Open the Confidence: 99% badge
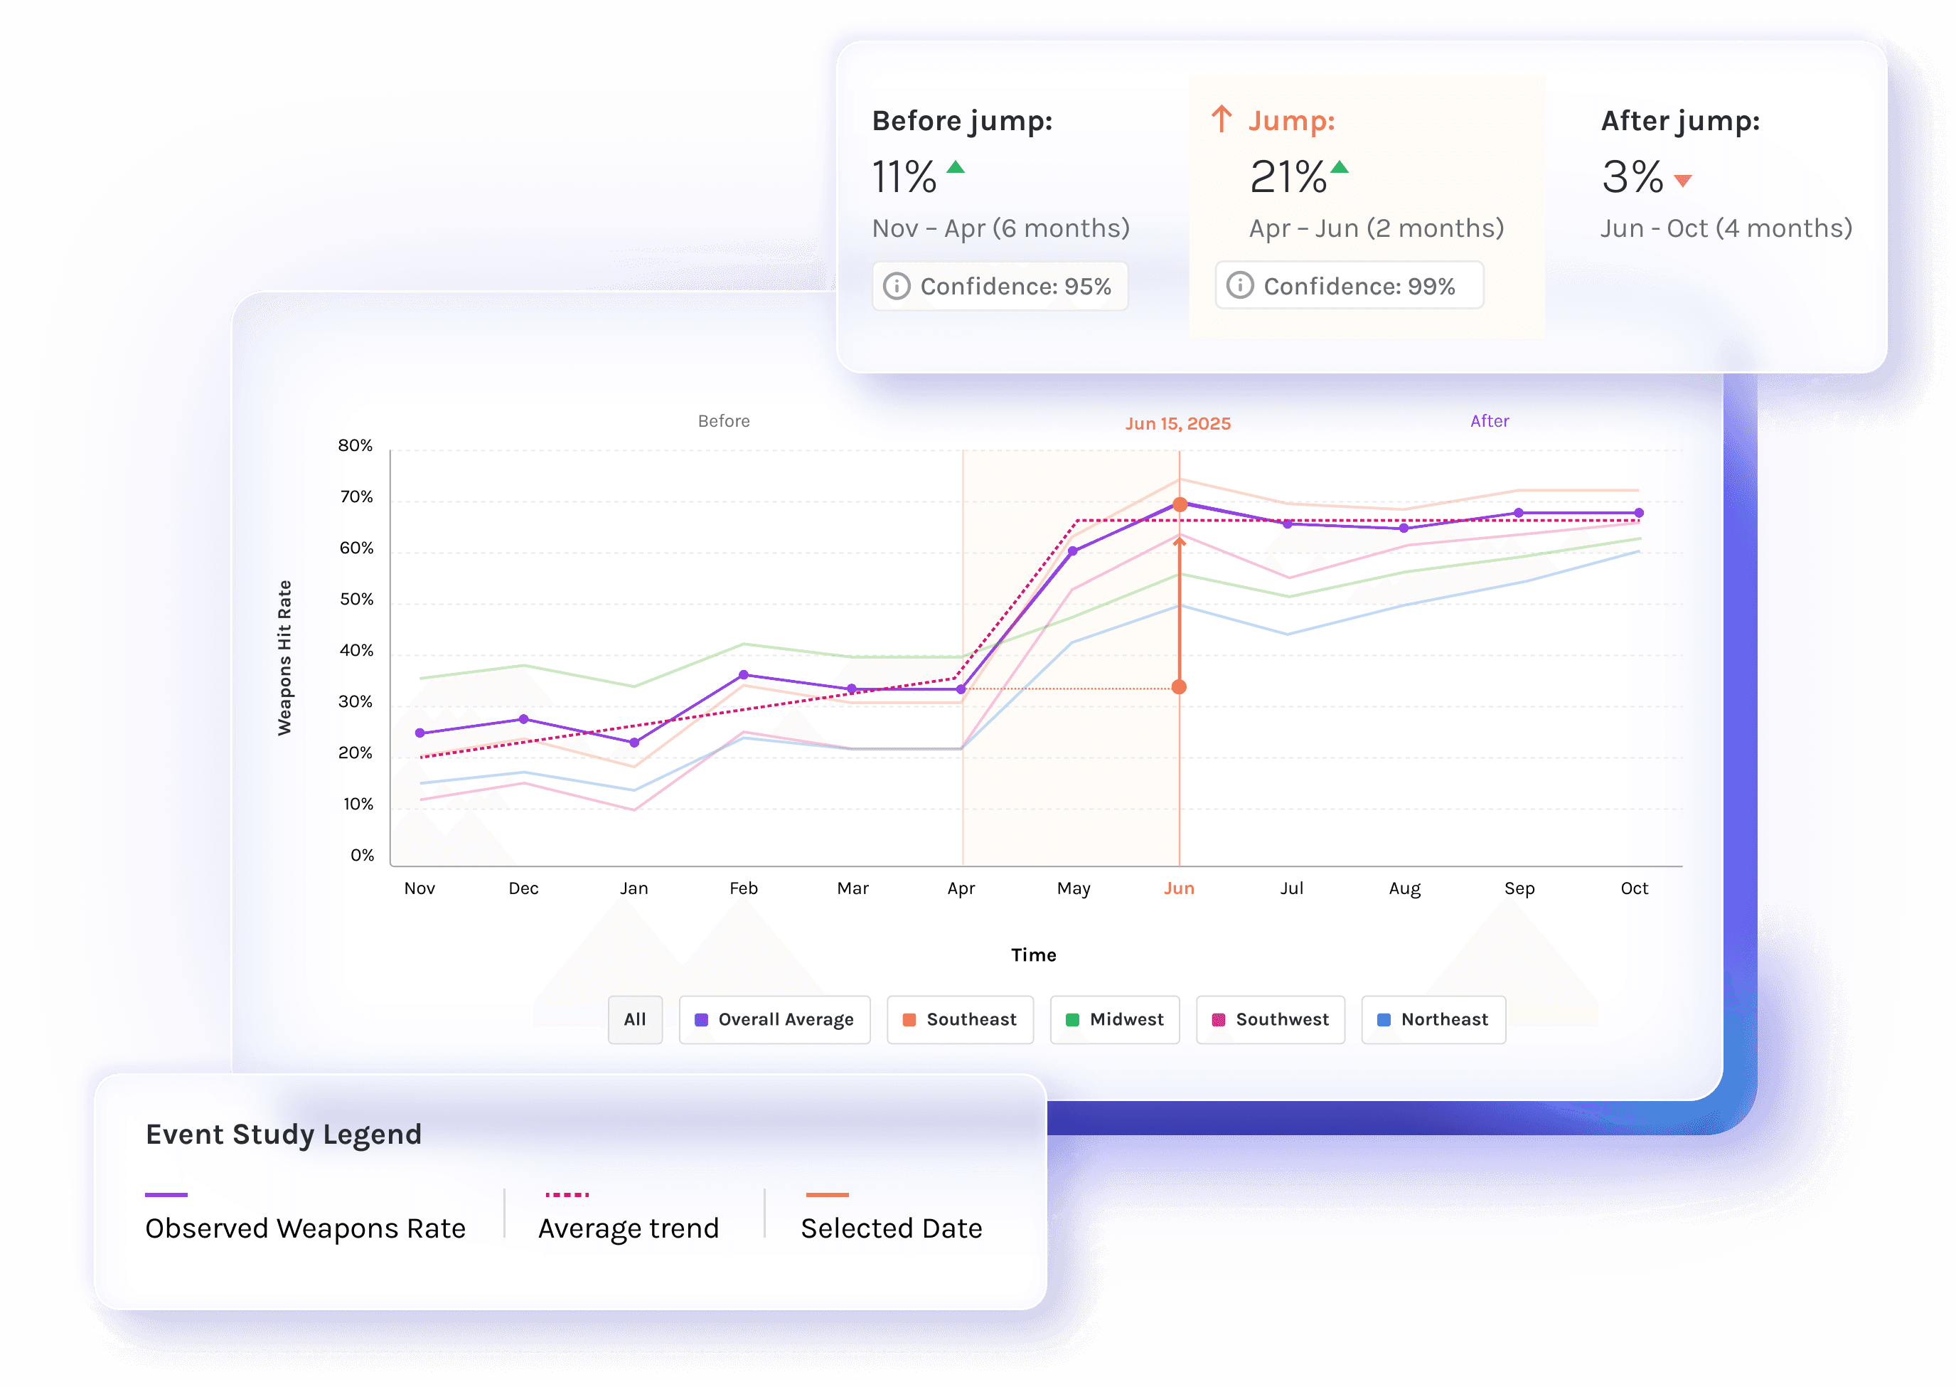 pos(1349,286)
